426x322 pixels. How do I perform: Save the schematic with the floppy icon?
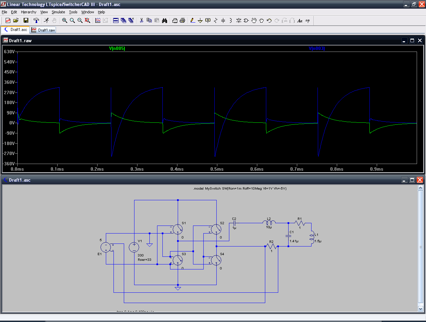[26, 21]
